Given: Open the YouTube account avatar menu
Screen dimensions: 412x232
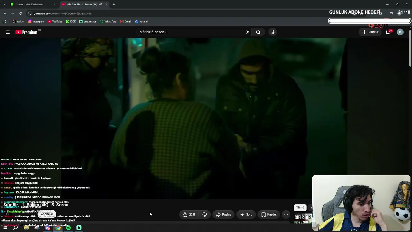Looking at the screenshot, I should click(400, 32).
